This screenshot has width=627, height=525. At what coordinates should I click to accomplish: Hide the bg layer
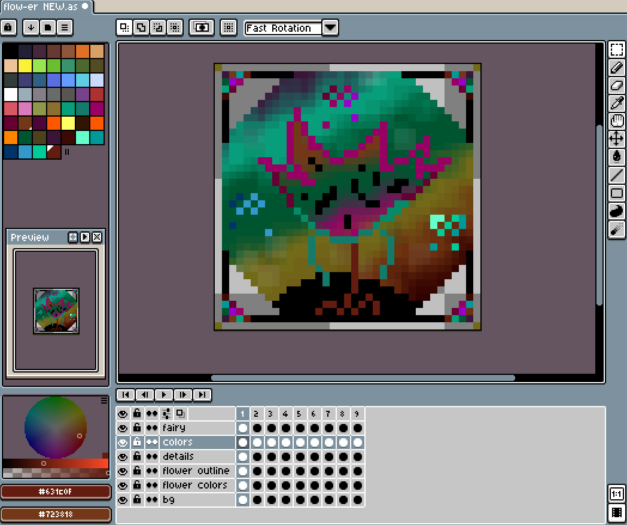click(x=123, y=500)
